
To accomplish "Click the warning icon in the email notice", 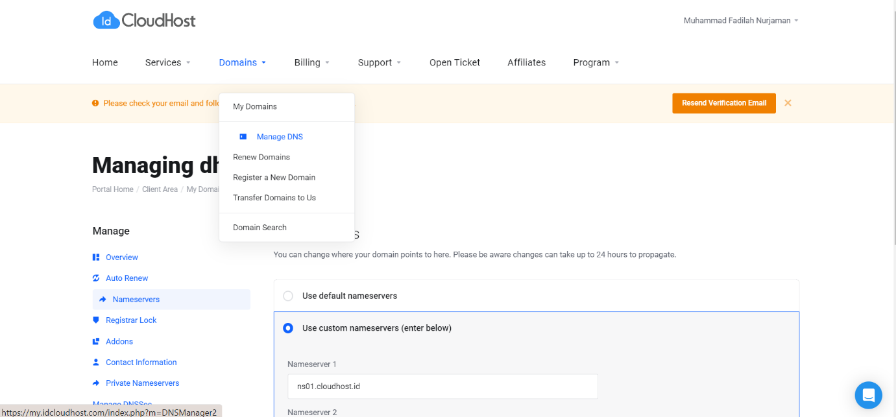I will (x=95, y=103).
